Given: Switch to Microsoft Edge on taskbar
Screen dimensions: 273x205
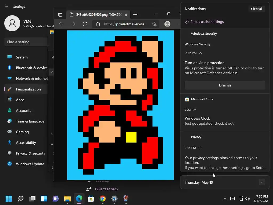Looking at the screenshot, I should point(79,198).
